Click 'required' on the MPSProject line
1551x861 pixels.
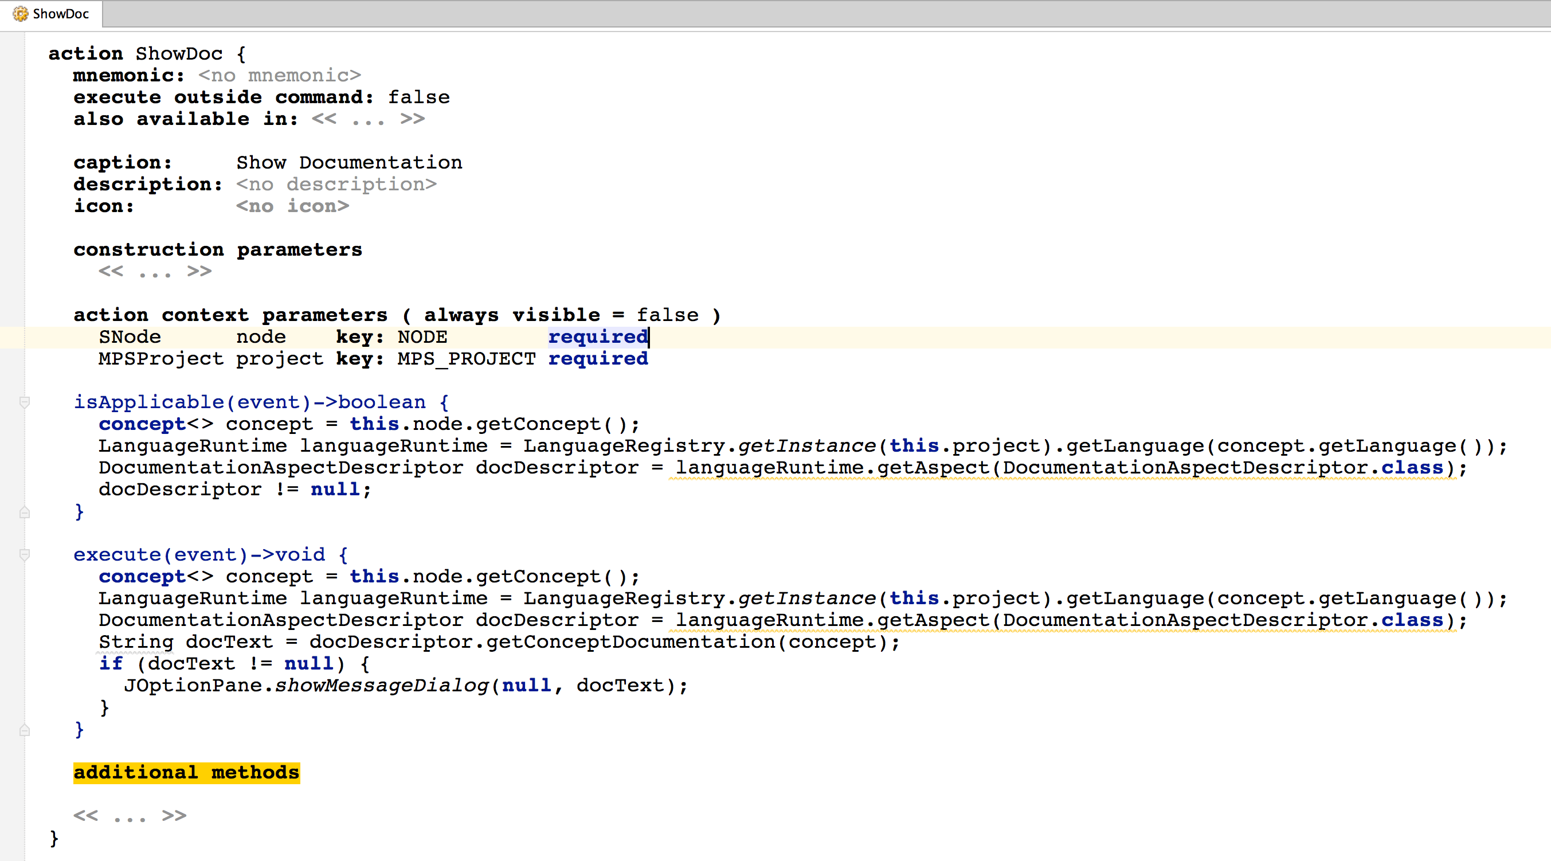(597, 359)
